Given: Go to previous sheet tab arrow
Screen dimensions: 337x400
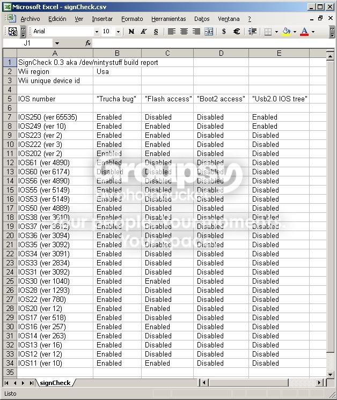Looking at the screenshot, I should click(x=15, y=383).
